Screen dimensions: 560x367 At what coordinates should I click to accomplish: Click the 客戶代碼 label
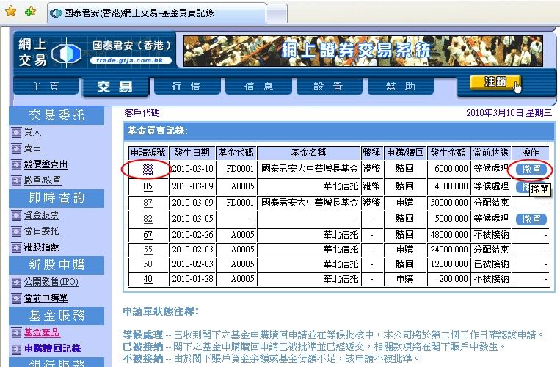(143, 113)
